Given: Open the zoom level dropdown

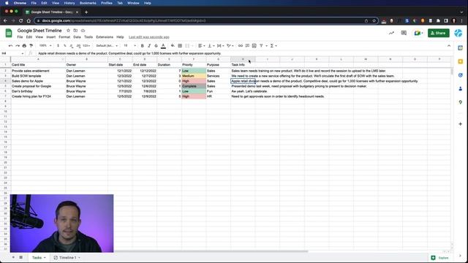Looking at the screenshot, I should tap(45, 45).
